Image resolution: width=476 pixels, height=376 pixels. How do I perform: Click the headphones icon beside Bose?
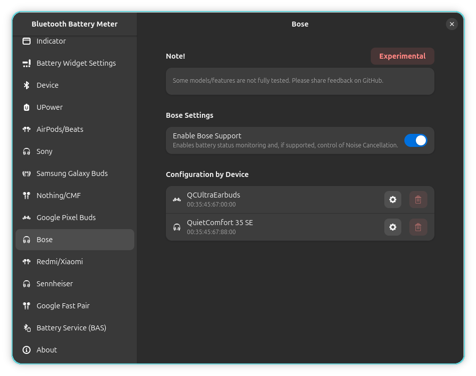coord(27,240)
